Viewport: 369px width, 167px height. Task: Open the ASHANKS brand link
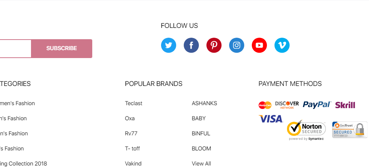coord(204,103)
